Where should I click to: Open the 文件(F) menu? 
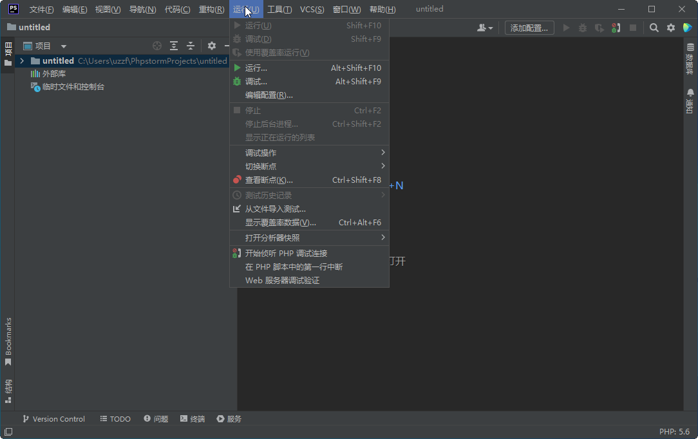[x=41, y=10]
